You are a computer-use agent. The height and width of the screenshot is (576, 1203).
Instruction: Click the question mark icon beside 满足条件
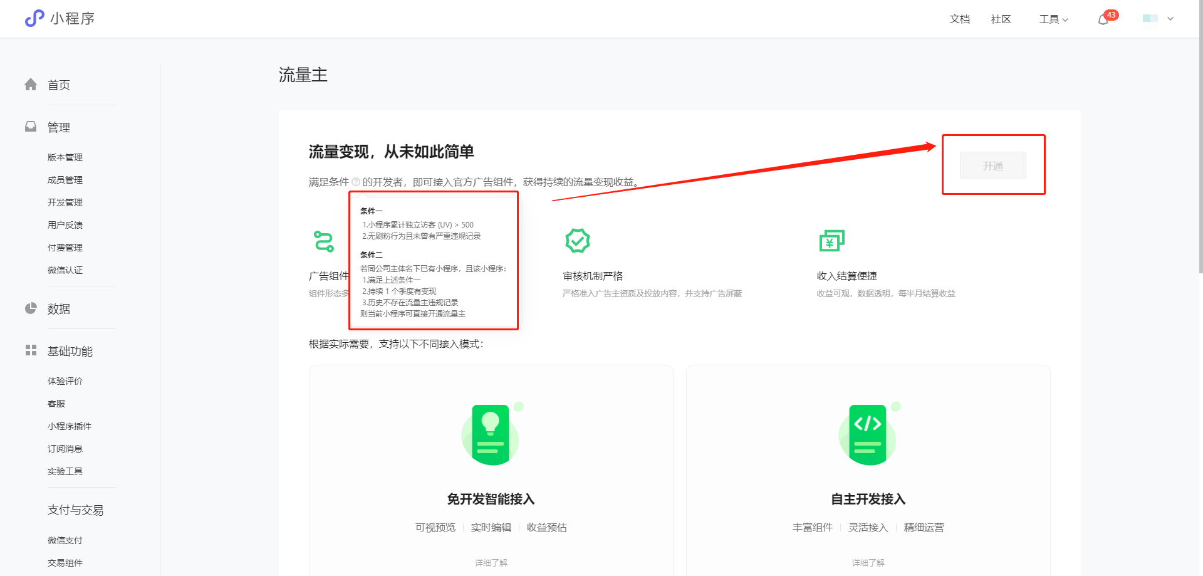click(x=356, y=182)
